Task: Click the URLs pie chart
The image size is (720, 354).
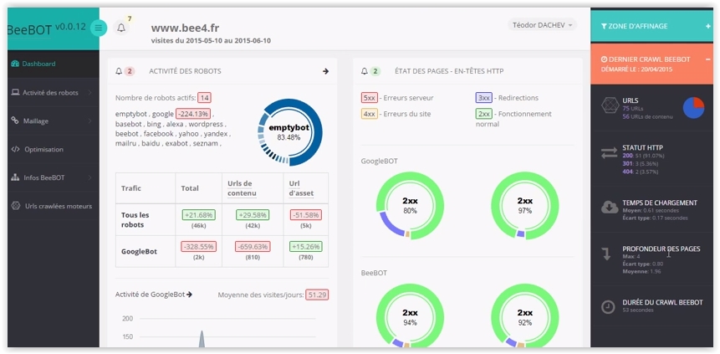Action: click(x=693, y=108)
